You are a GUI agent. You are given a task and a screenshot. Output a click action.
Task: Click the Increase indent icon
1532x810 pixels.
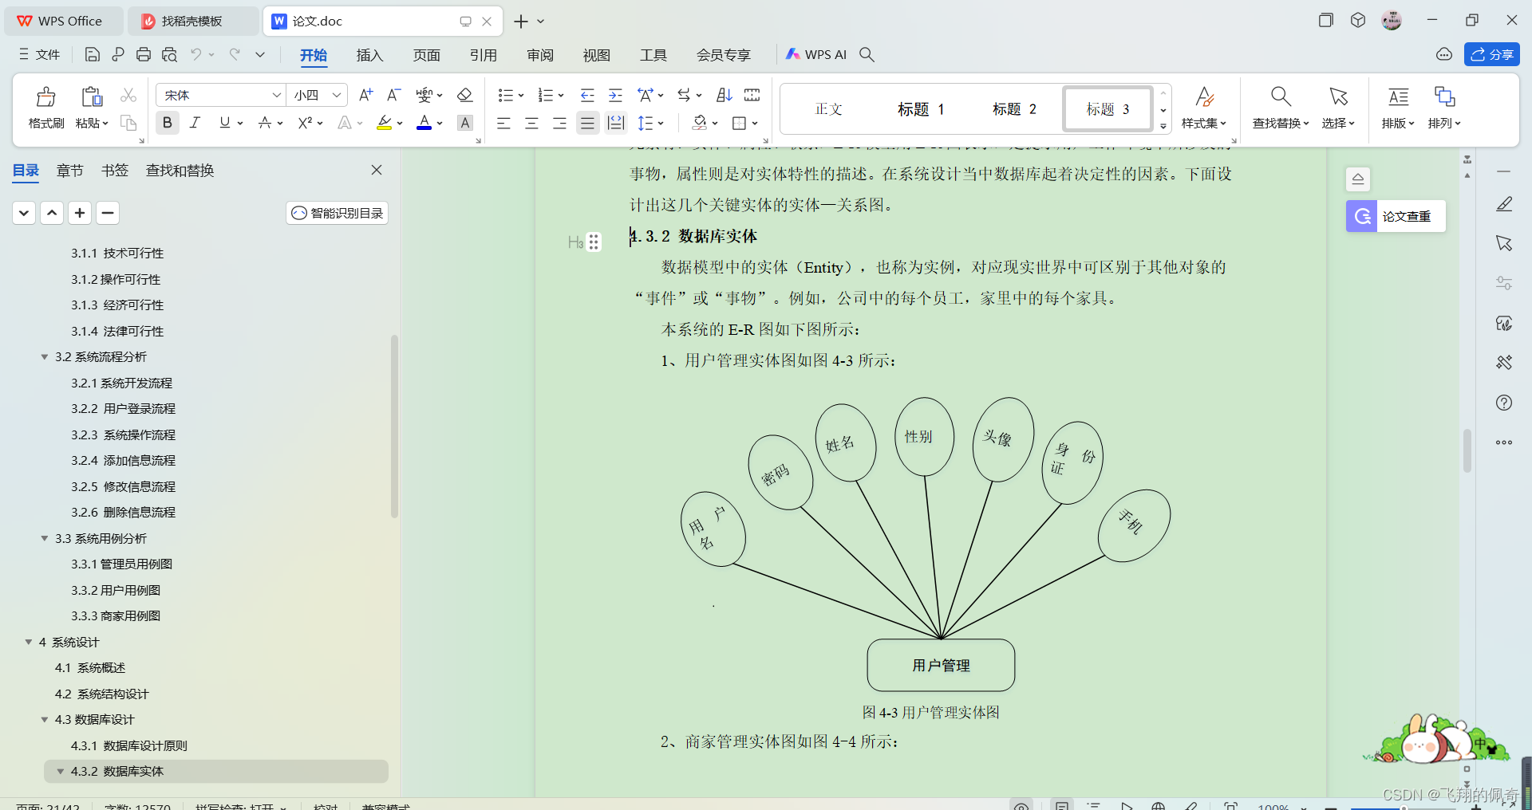(x=615, y=95)
